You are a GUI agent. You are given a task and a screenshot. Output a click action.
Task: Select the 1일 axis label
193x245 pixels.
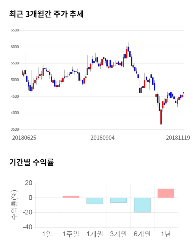tap(47, 234)
